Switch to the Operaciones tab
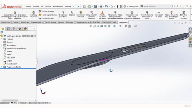192x108 pixels. (x=6, y=22)
